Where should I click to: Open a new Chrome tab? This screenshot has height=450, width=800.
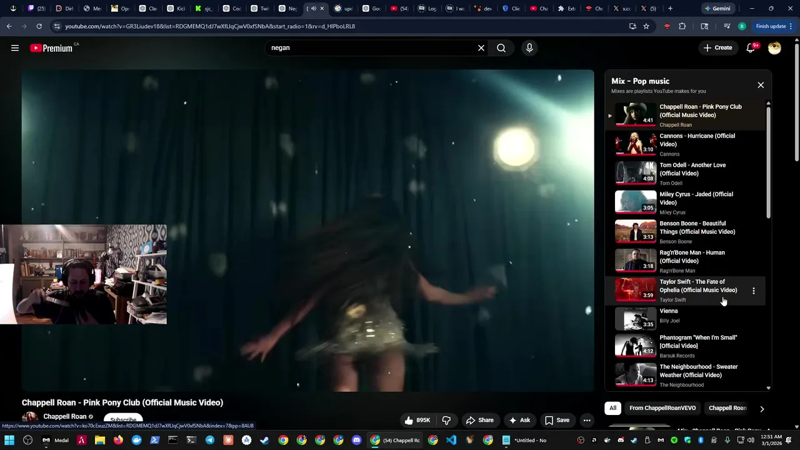[670, 9]
